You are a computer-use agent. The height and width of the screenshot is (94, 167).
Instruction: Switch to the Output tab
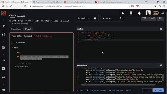pyautogui.click(x=28, y=29)
